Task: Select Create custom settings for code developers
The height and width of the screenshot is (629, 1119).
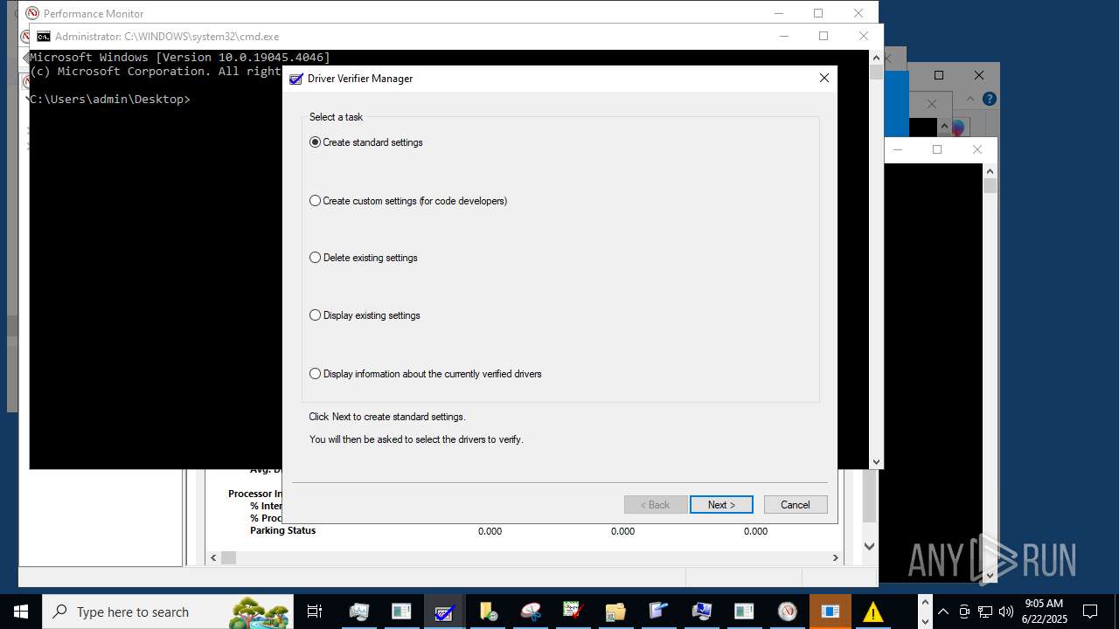Action: coord(408,201)
